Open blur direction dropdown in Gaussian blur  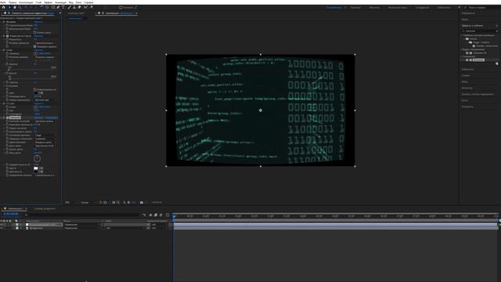click(x=45, y=43)
